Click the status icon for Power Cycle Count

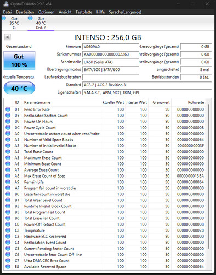tap(8, 128)
